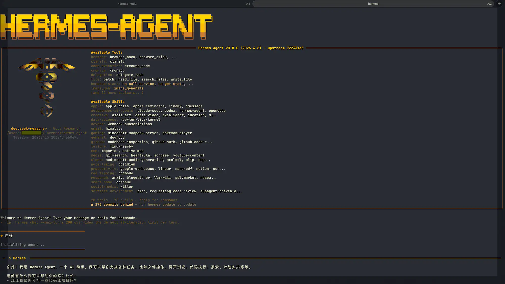Click the 'Initializing agent...' status line
Image resolution: width=505 pixels, height=284 pixels.
pyautogui.click(x=22, y=245)
